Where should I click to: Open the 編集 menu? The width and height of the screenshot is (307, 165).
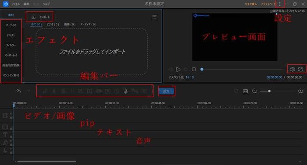click(x=26, y=4)
